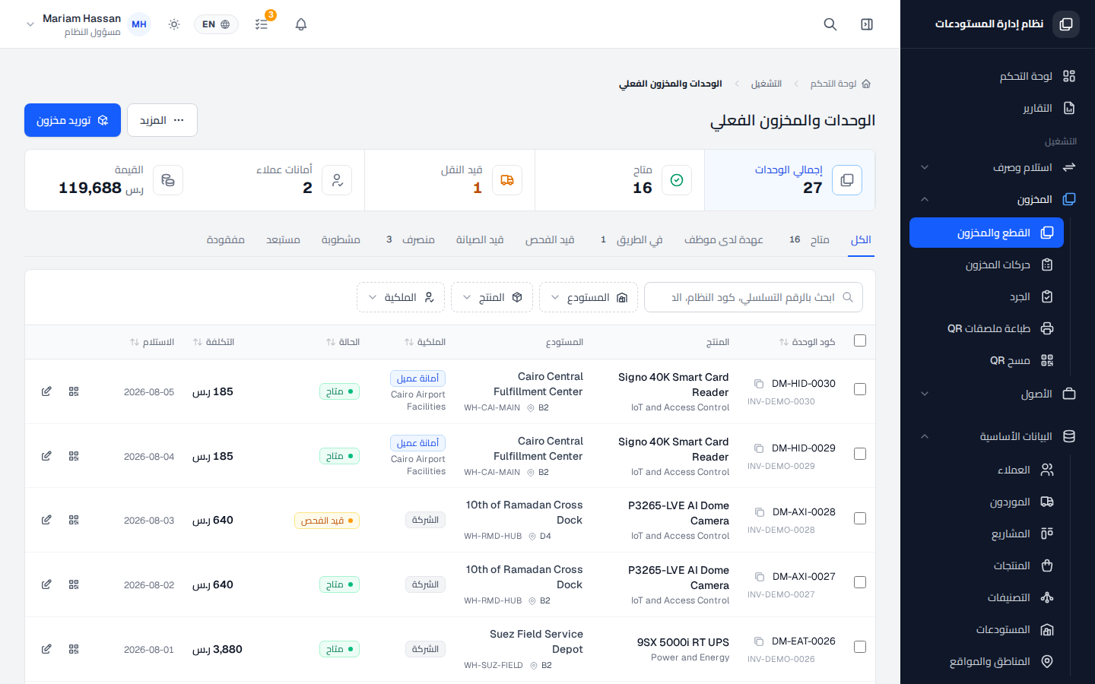Screen dimensions: 1095x684
Task: Open the التشغيل breadcrumb link
Action: 766,84
